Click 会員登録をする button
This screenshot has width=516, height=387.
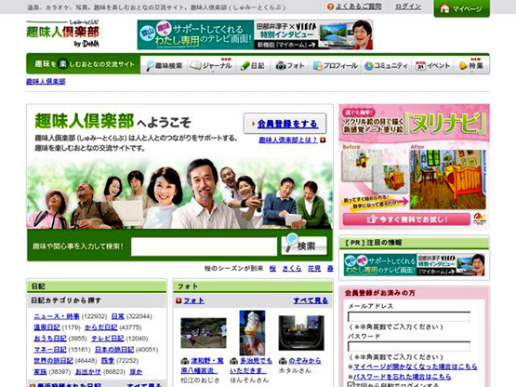(285, 124)
